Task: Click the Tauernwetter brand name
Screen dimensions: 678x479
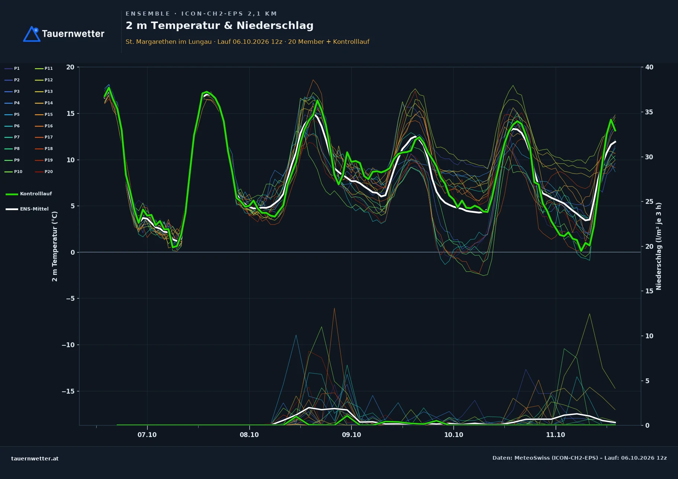Action: tap(73, 34)
